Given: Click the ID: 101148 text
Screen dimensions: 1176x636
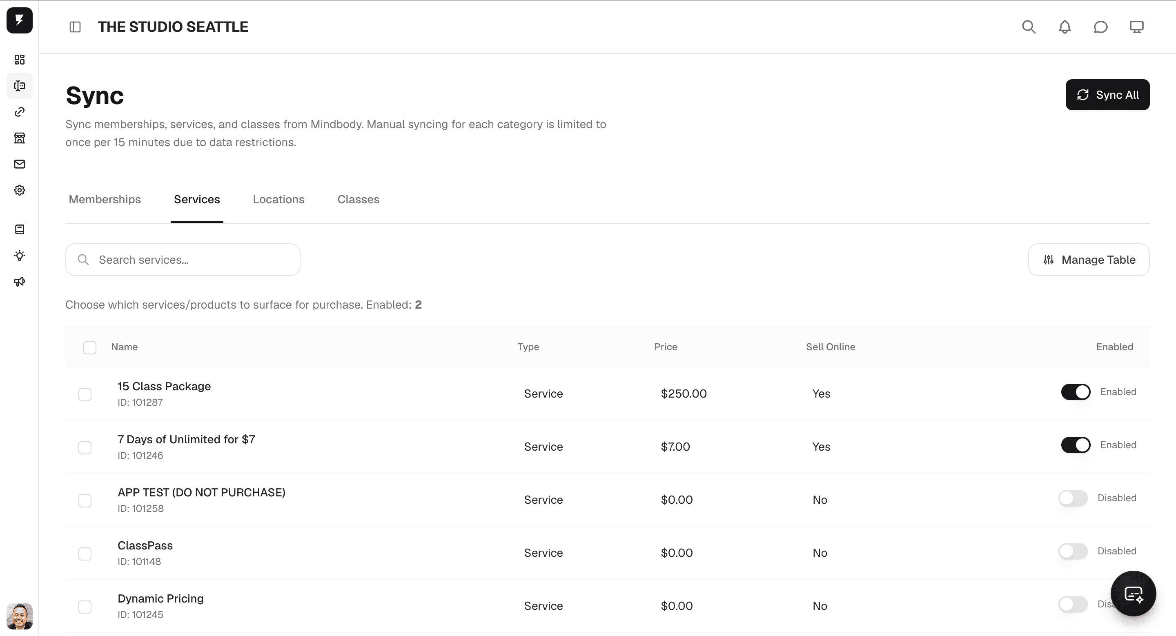Looking at the screenshot, I should coord(139,562).
